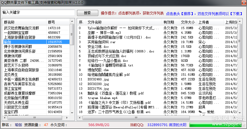Select file 巫娜 - 禅茶一味.mp3
247x129 pixels.
(x=102, y=33)
